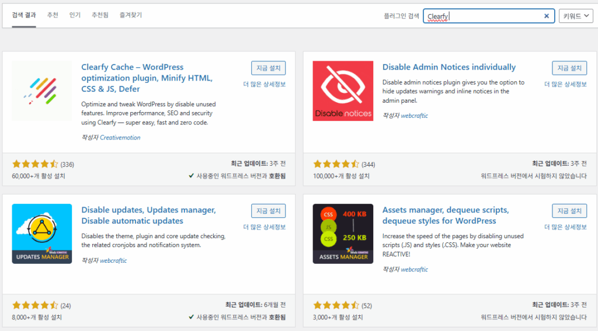598x331 pixels.
Task: Open the 추천됨 tab
Action: pos(100,15)
